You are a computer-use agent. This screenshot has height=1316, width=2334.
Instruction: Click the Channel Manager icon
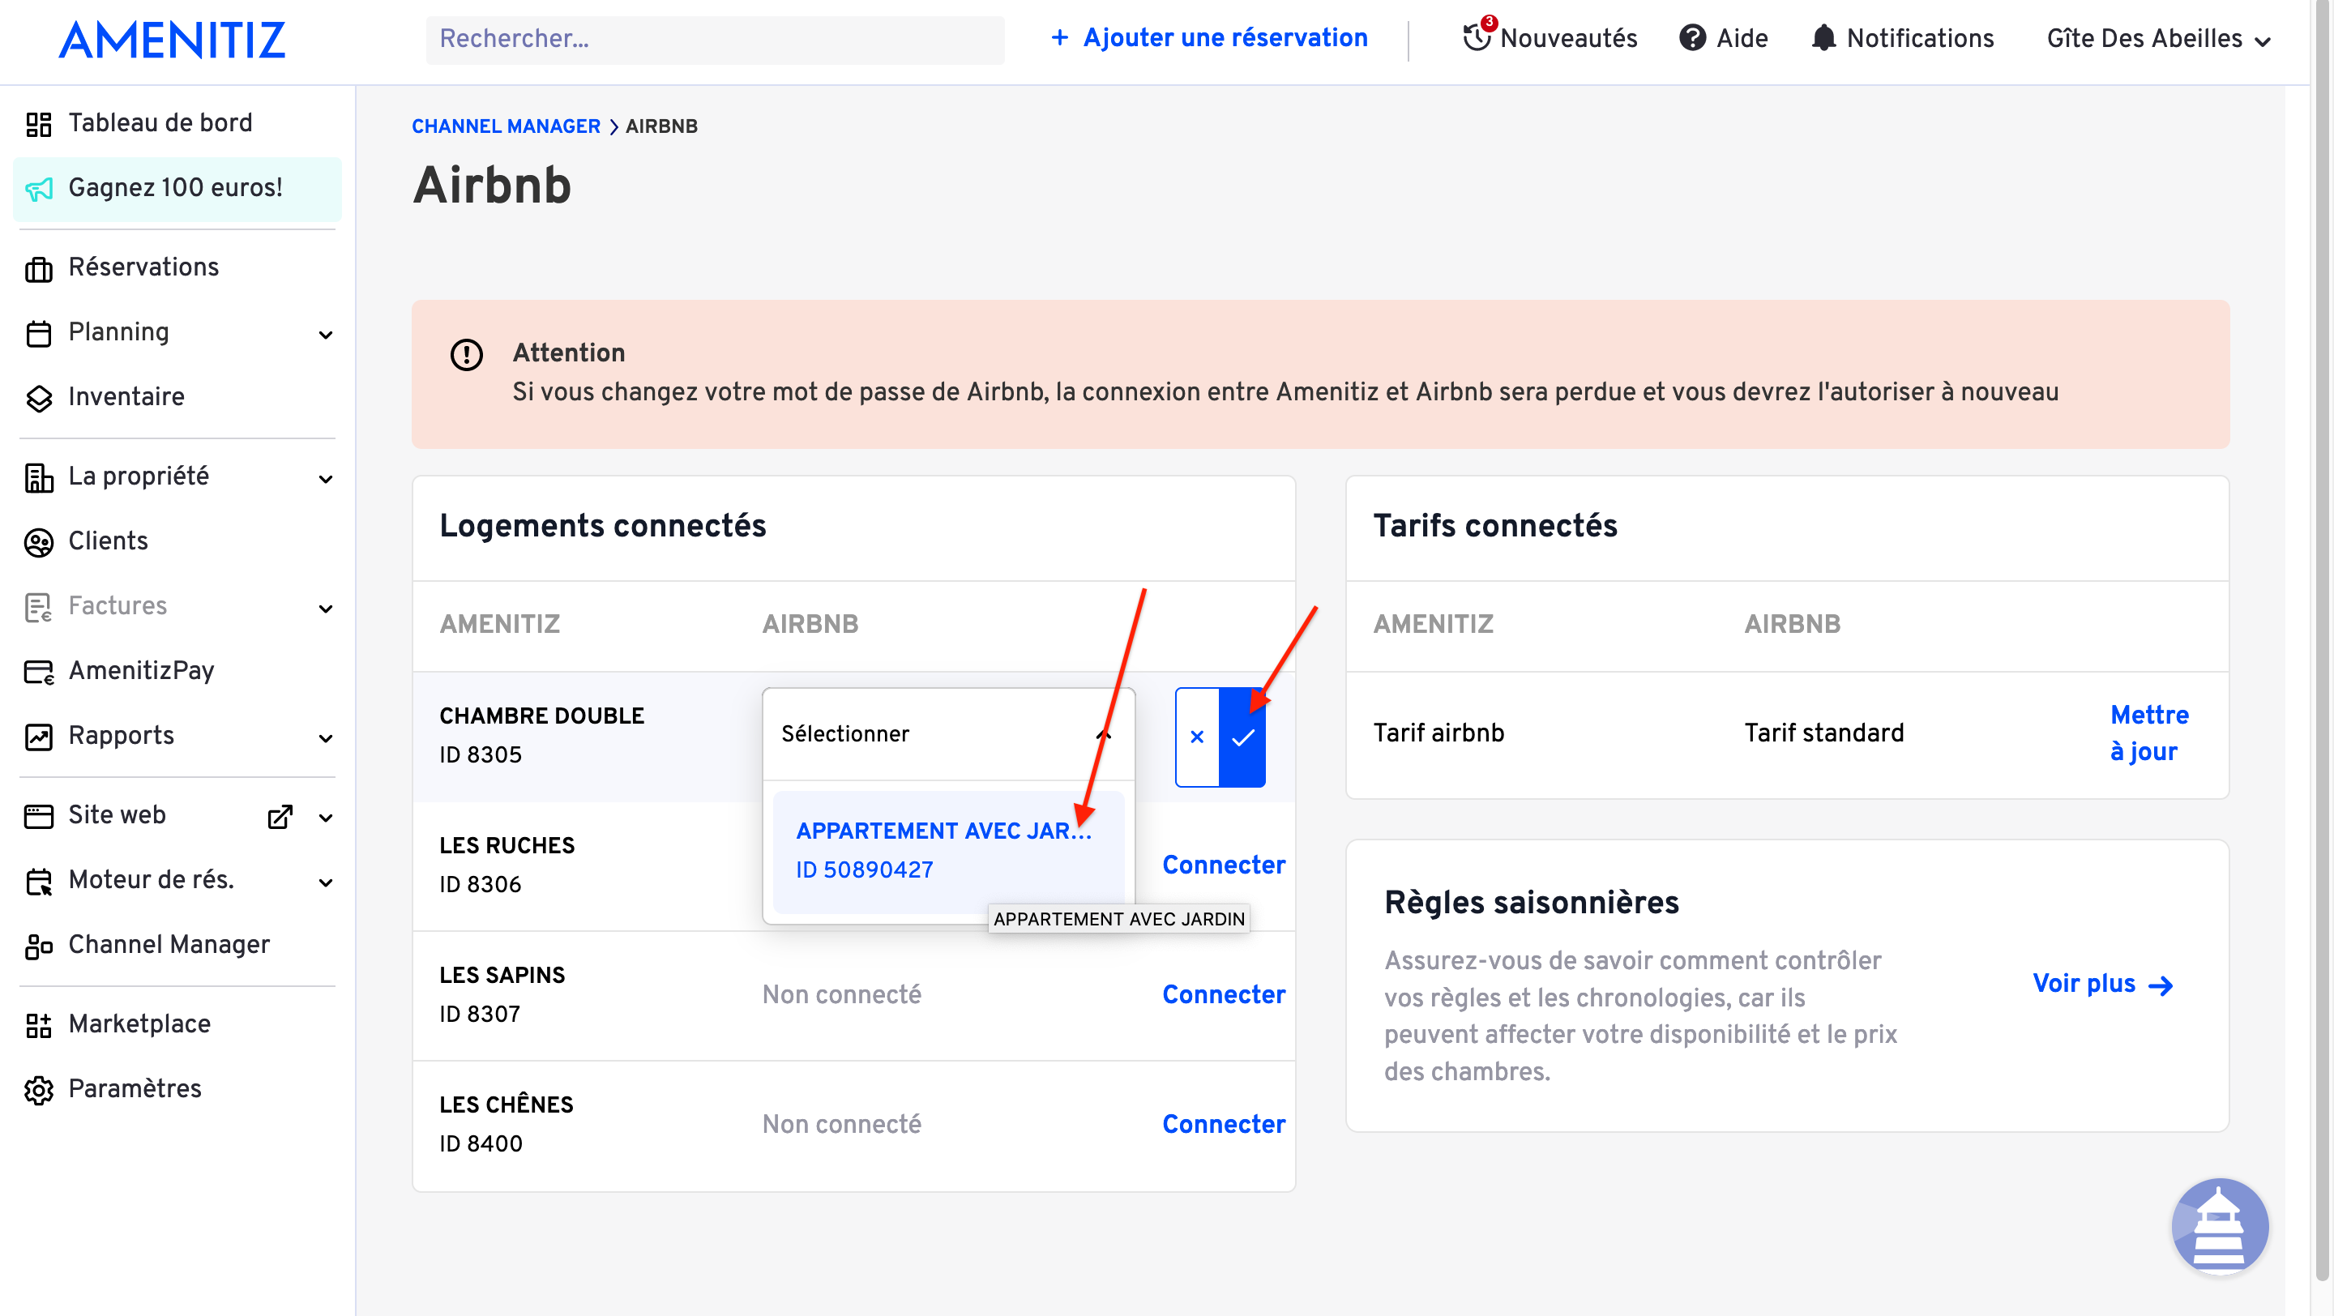38,946
